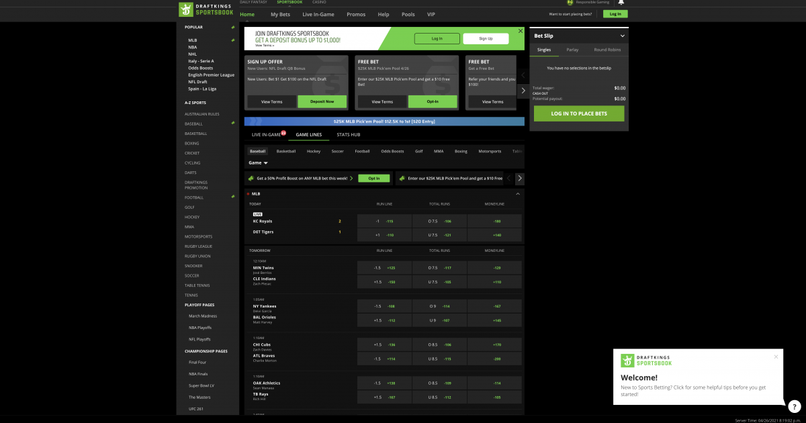Open the notifications bell
The width and height of the screenshot is (806, 423).
click(621, 3)
